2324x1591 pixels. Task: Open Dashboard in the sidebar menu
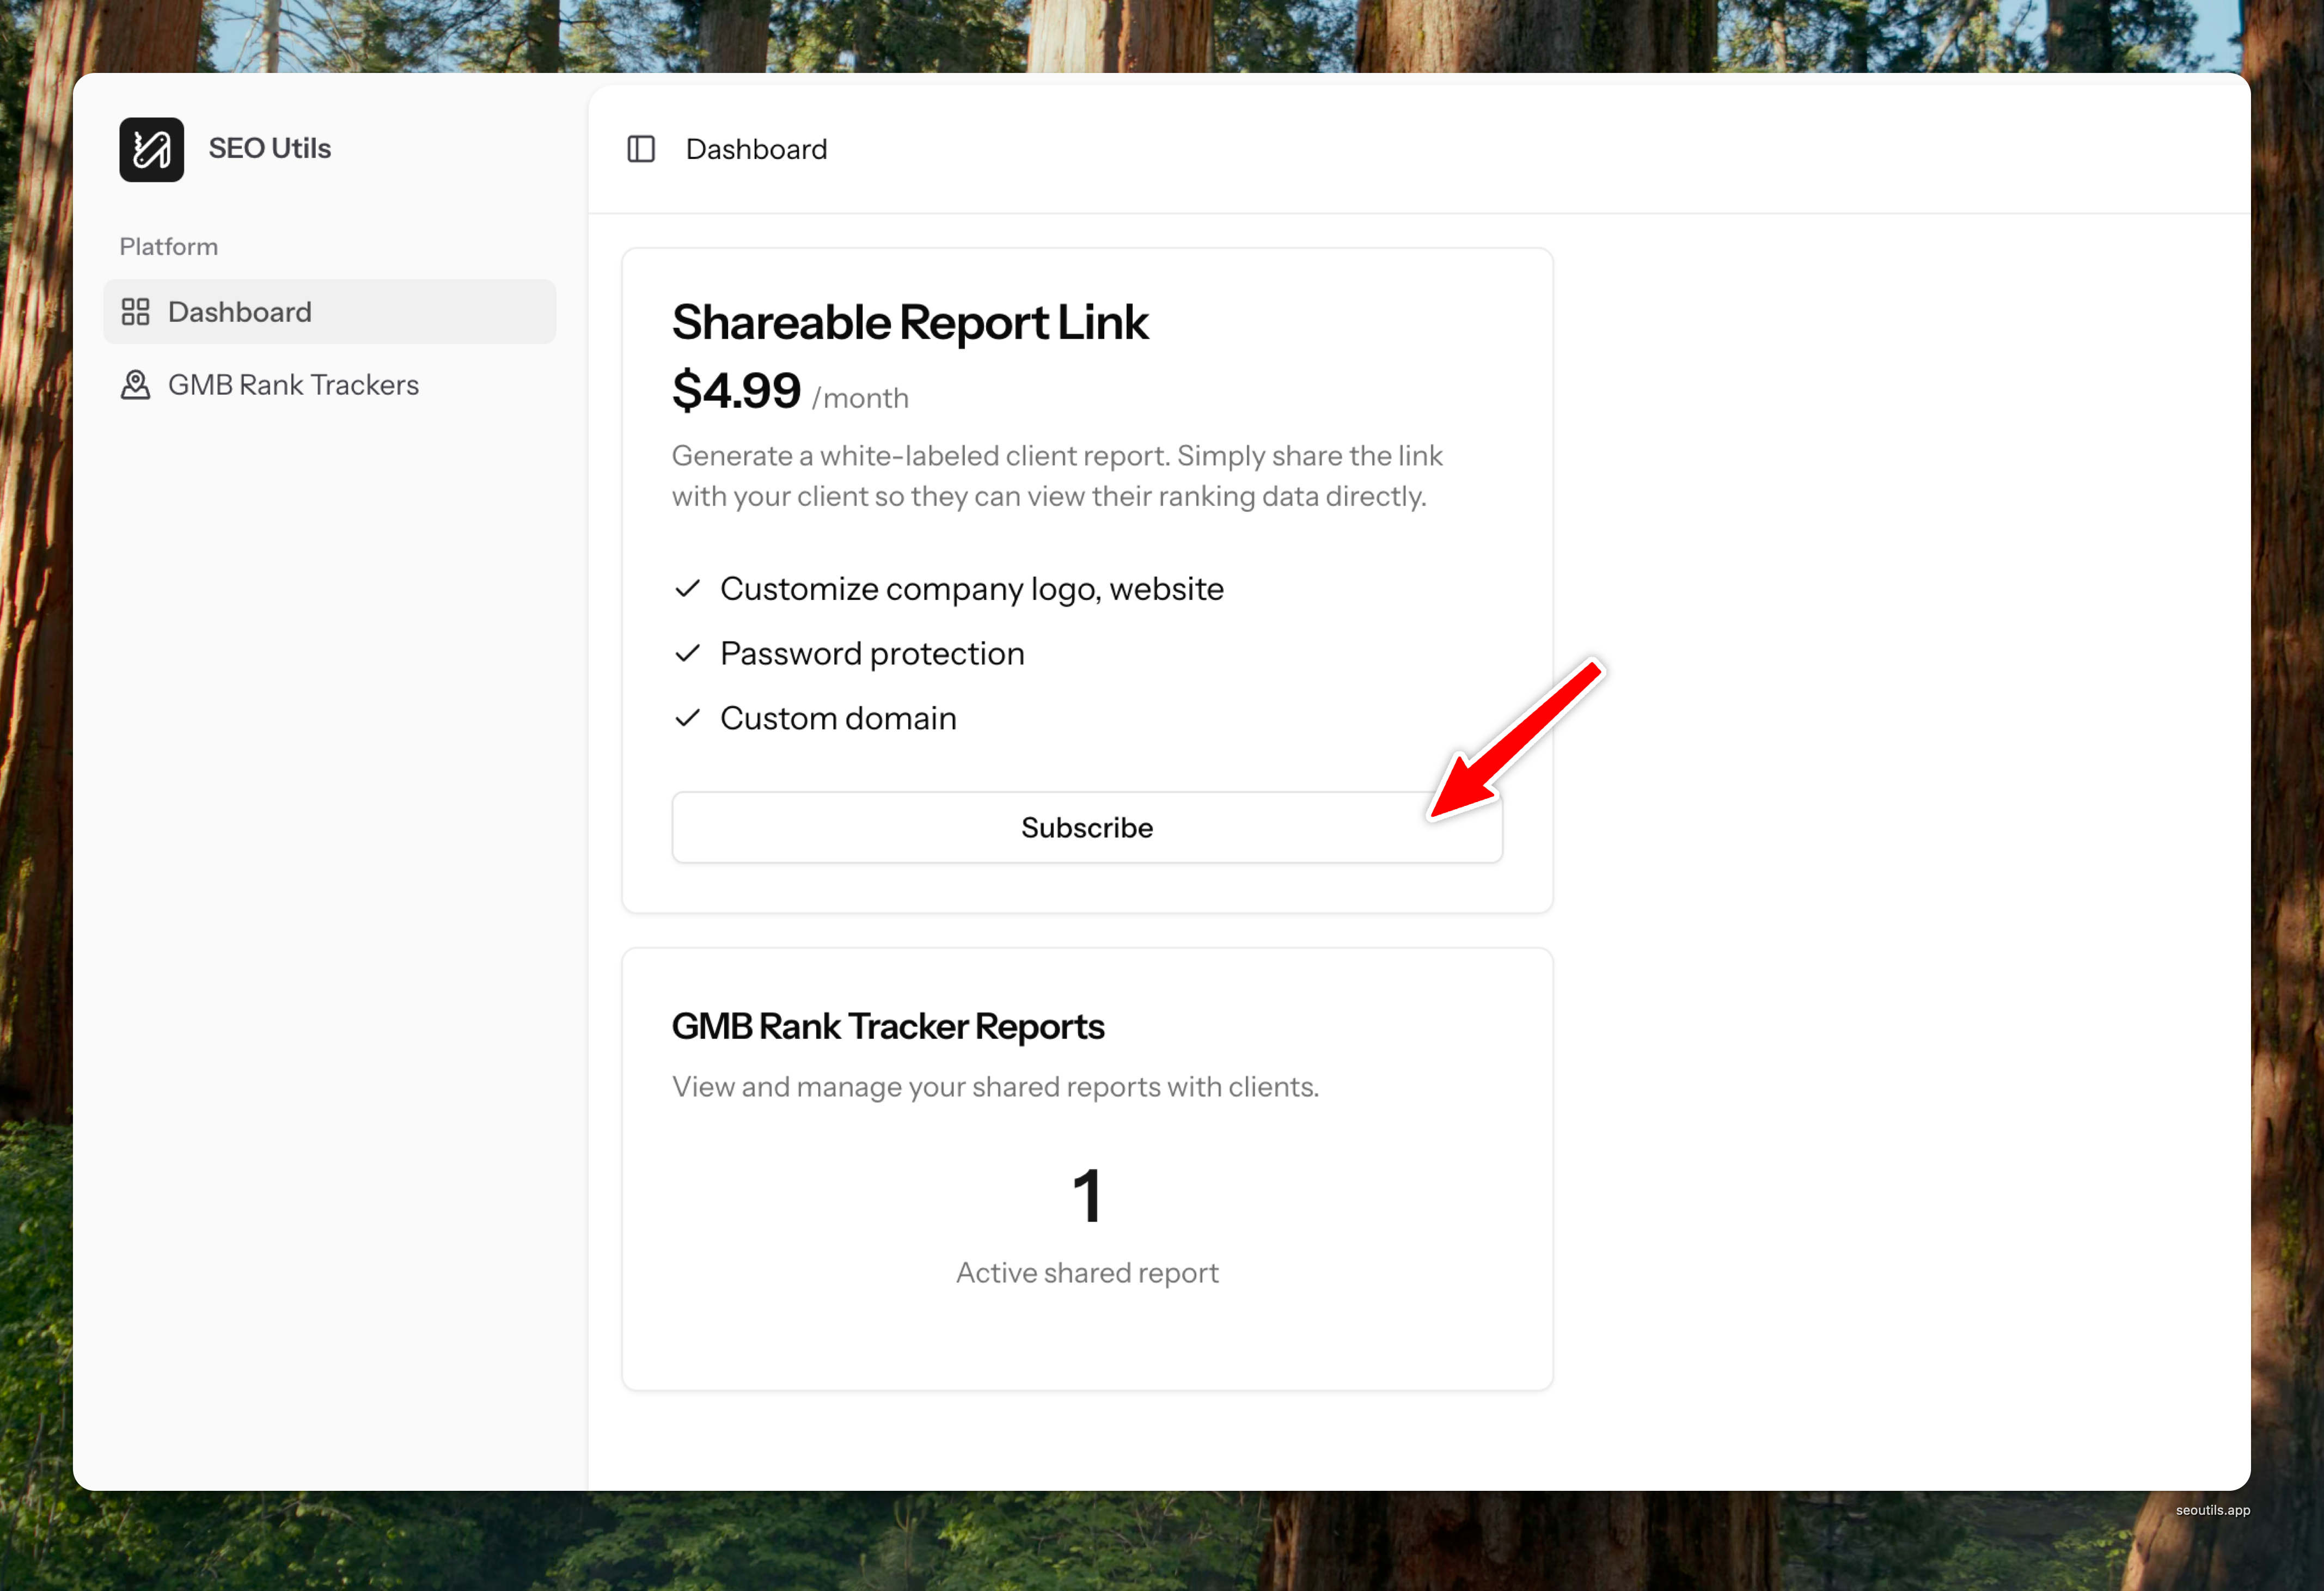click(x=240, y=312)
